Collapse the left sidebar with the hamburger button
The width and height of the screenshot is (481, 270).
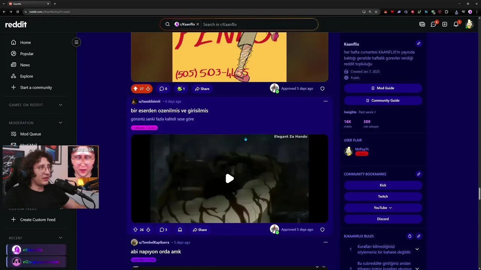(76, 42)
